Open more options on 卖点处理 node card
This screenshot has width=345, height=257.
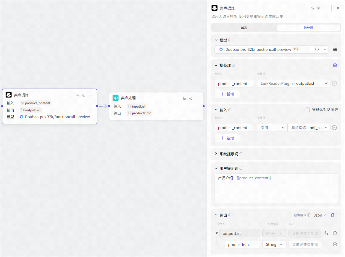(x=197, y=98)
